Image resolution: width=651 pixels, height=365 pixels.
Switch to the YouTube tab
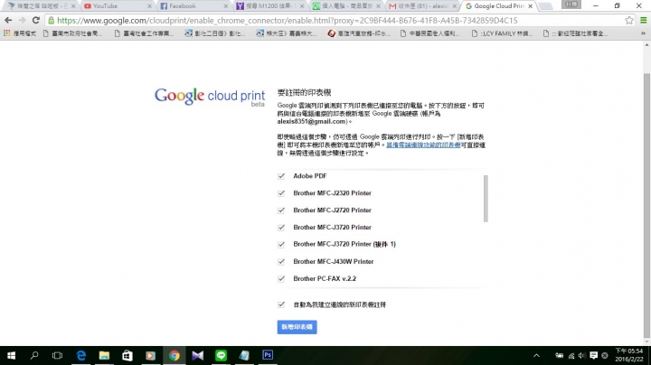tap(117, 6)
